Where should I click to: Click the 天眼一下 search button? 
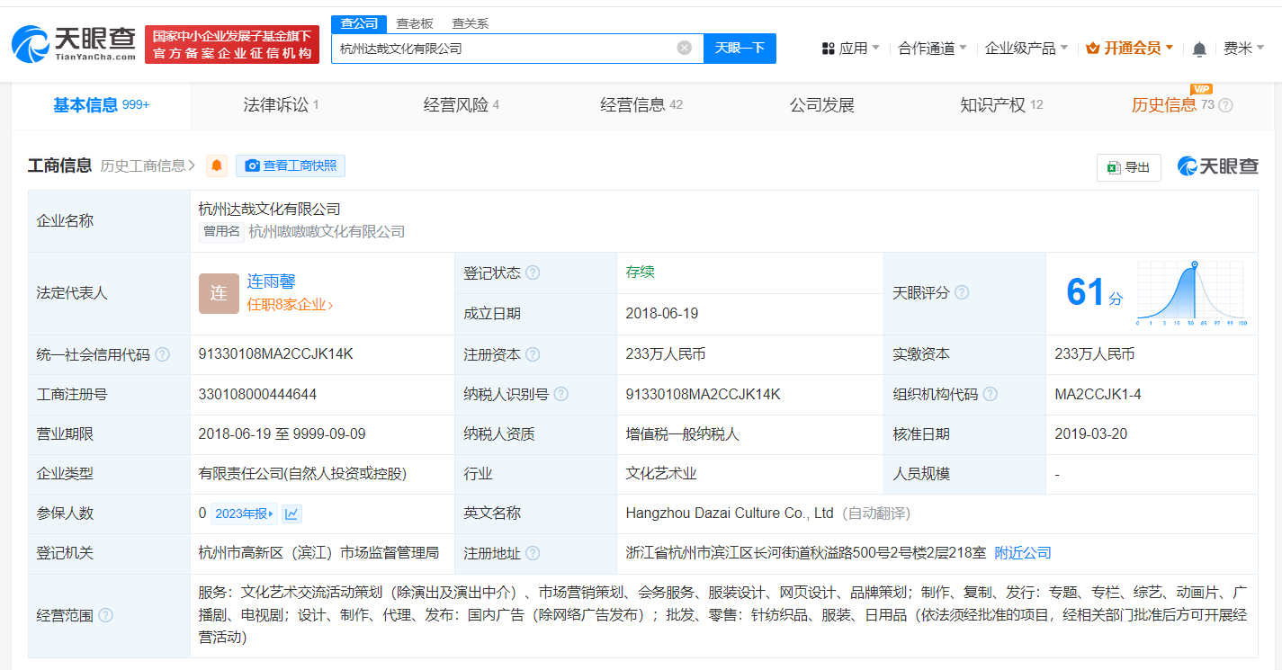(x=740, y=49)
